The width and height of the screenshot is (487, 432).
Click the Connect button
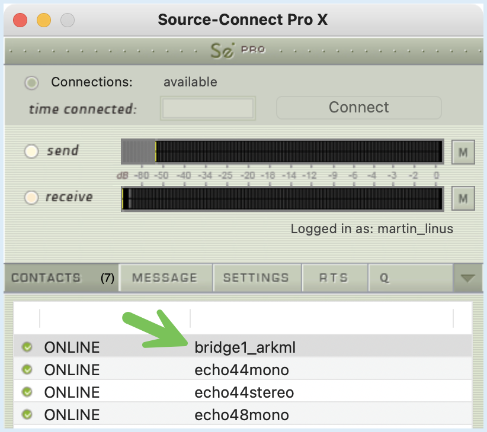pos(358,108)
